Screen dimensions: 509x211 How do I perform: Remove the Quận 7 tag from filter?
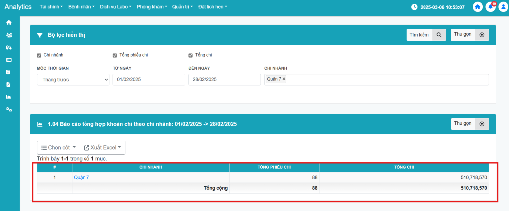pyautogui.click(x=284, y=79)
